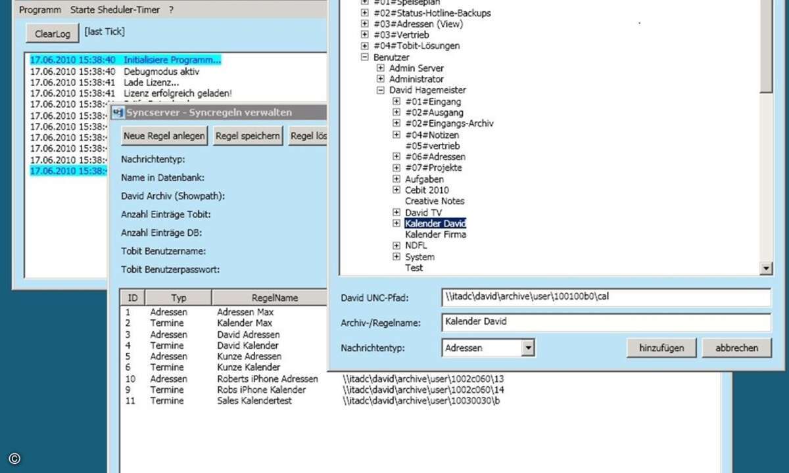
Task: Click the ID column header
Action: pyautogui.click(x=133, y=298)
